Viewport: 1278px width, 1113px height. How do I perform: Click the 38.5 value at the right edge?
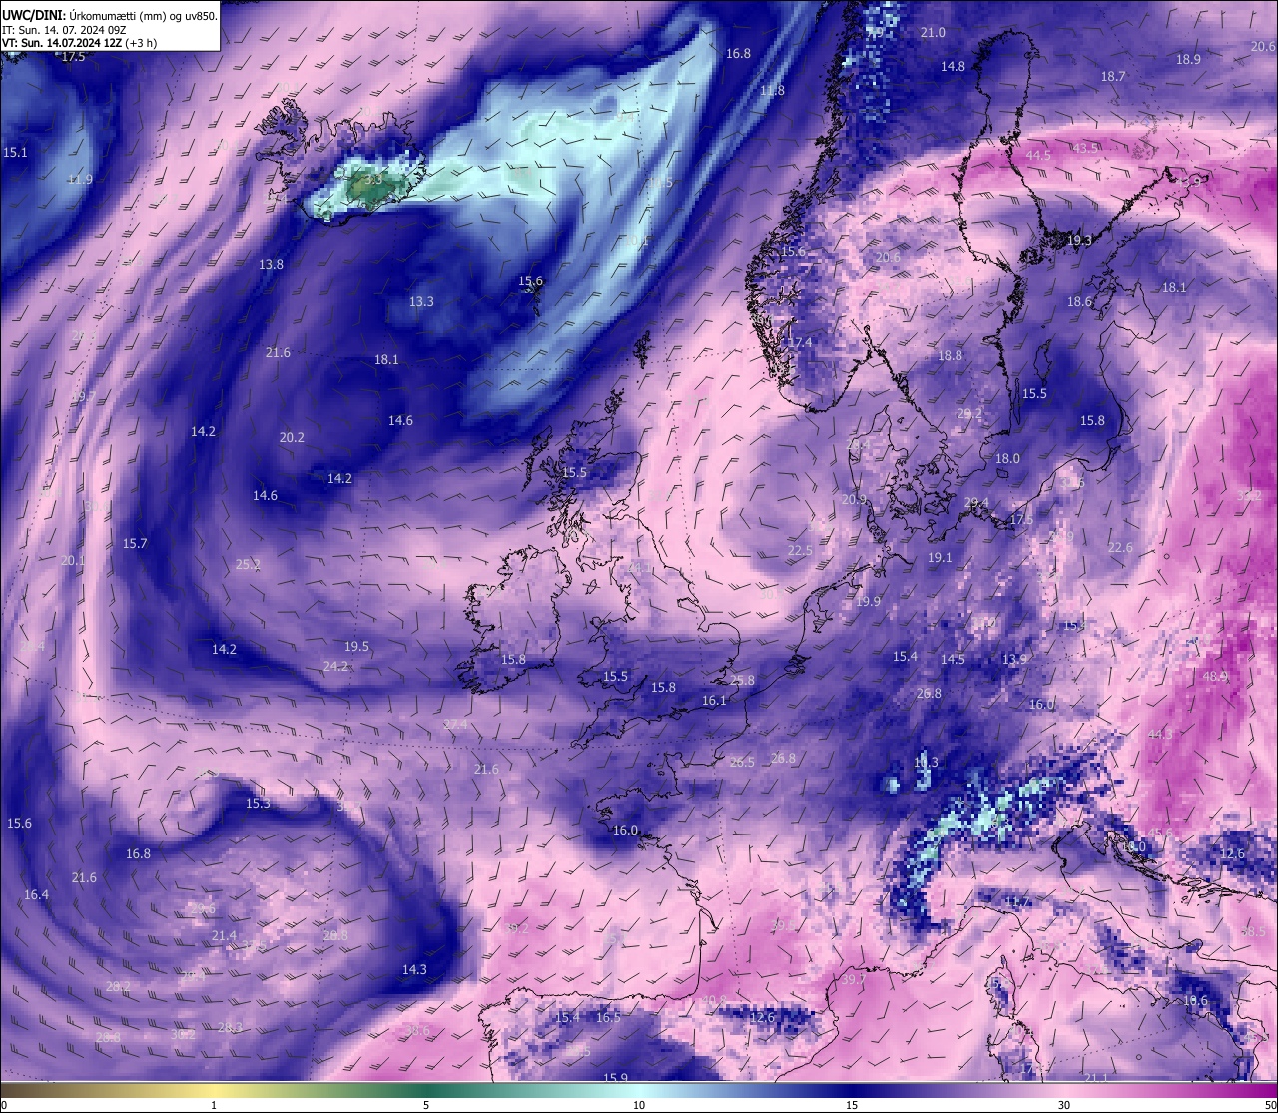(x=1253, y=932)
